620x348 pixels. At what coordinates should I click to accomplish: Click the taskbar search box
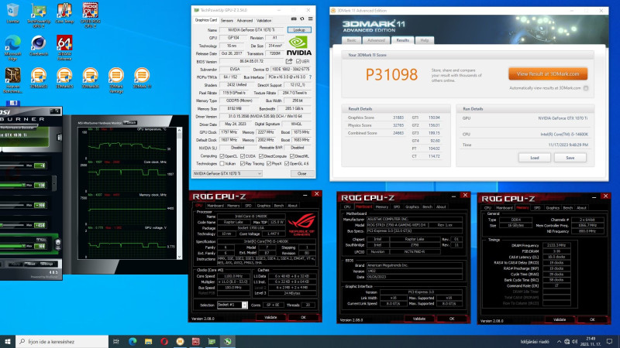point(62,341)
